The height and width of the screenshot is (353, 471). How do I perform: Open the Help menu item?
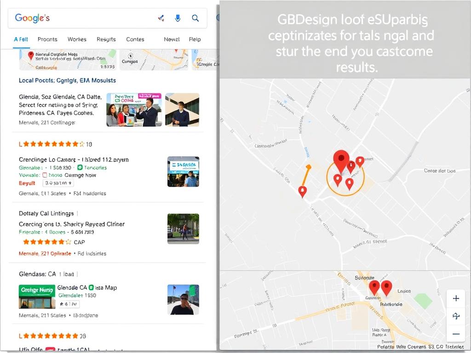(195, 40)
